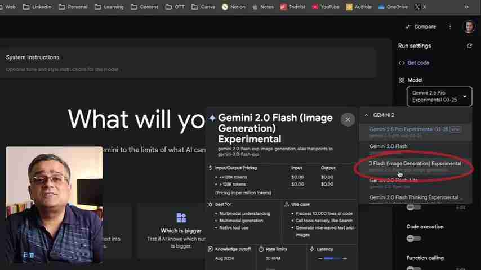Reset run settings with refresh icon

(x=469, y=46)
